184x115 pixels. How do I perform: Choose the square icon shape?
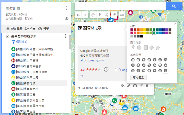[x=146, y=48]
